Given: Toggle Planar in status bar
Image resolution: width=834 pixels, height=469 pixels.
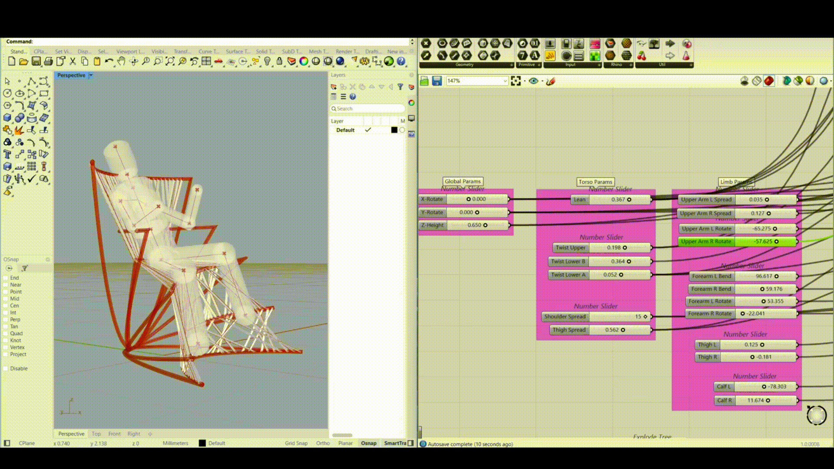Looking at the screenshot, I should (x=345, y=443).
